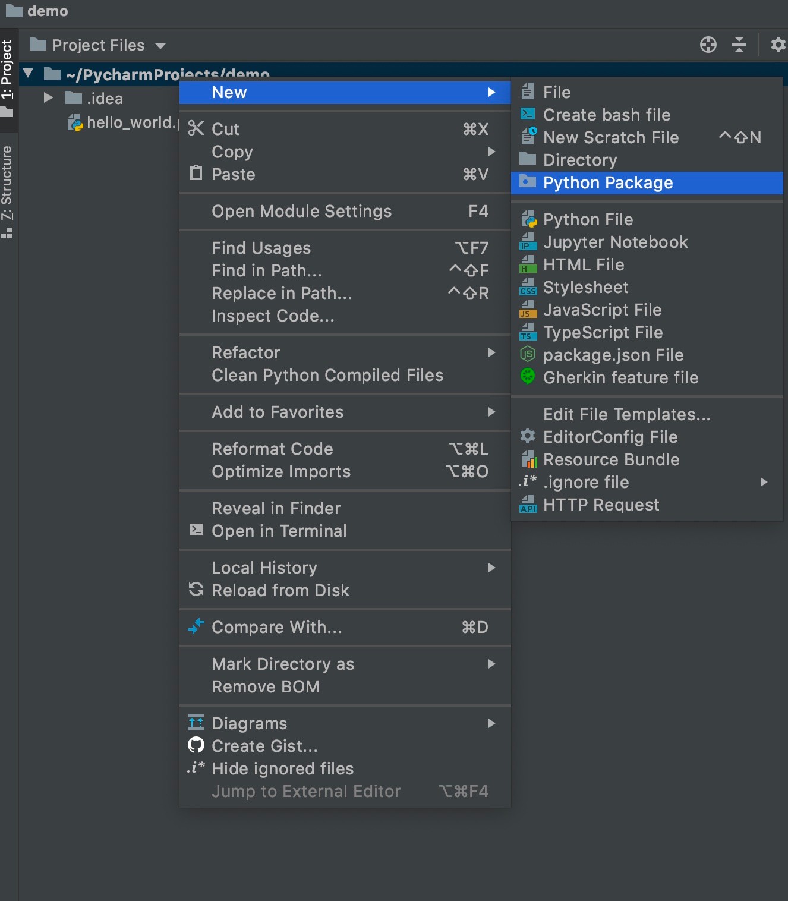The width and height of the screenshot is (788, 901).
Task: Choose Find in Path...
Action: [345, 270]
